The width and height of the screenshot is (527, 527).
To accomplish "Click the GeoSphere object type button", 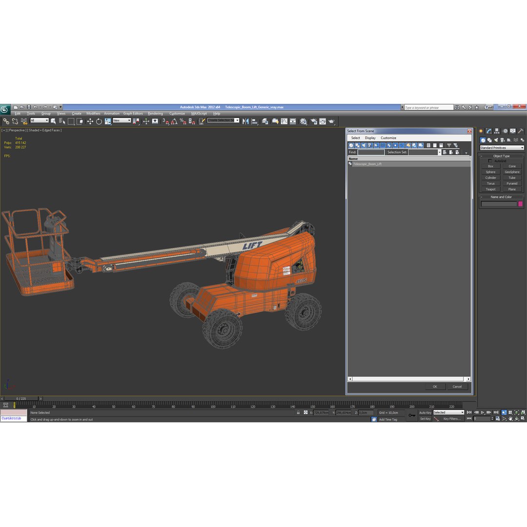I will 512,172.
